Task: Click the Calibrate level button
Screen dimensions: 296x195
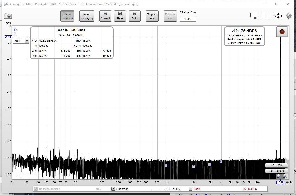Action: [x=170, y=16]
